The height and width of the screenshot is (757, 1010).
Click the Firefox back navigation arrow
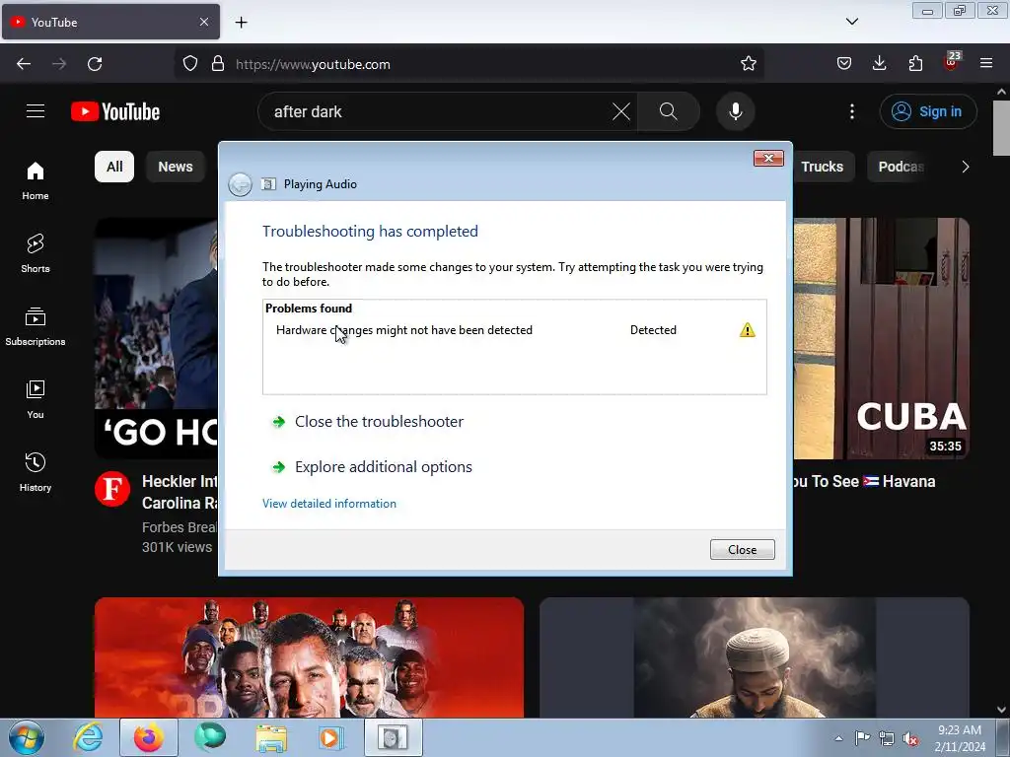(x=24, y=64)
